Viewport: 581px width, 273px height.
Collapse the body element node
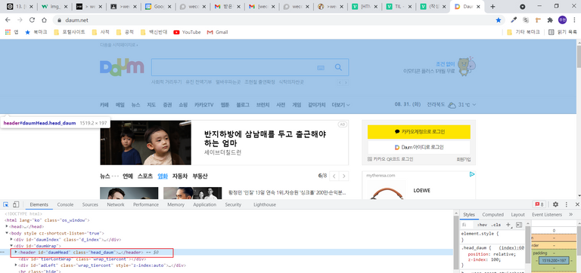[x=7, y=233]
